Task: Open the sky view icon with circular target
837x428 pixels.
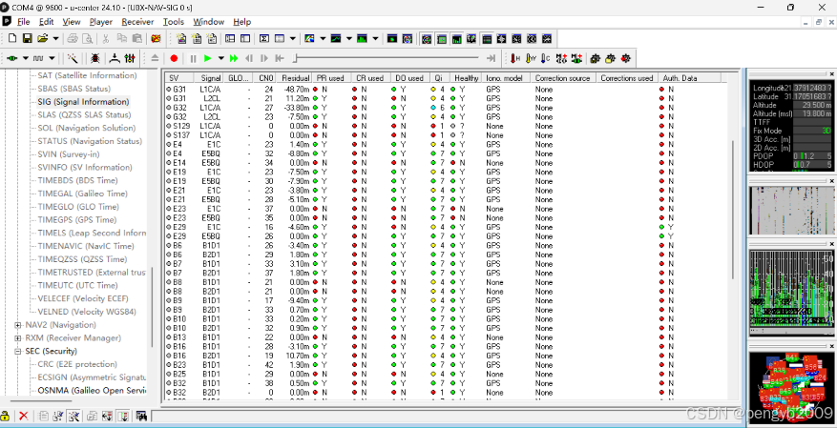Action: point(408,38)
